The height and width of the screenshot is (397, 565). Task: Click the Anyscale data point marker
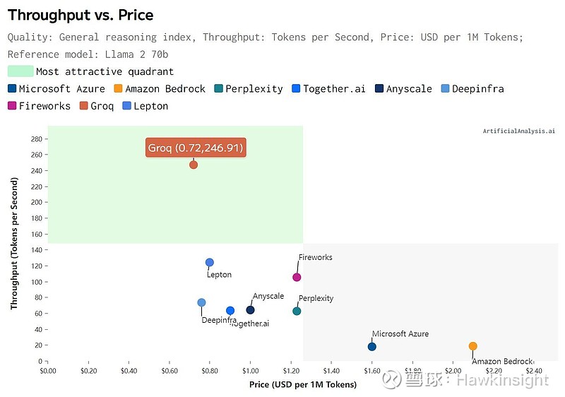pos(250,309)
